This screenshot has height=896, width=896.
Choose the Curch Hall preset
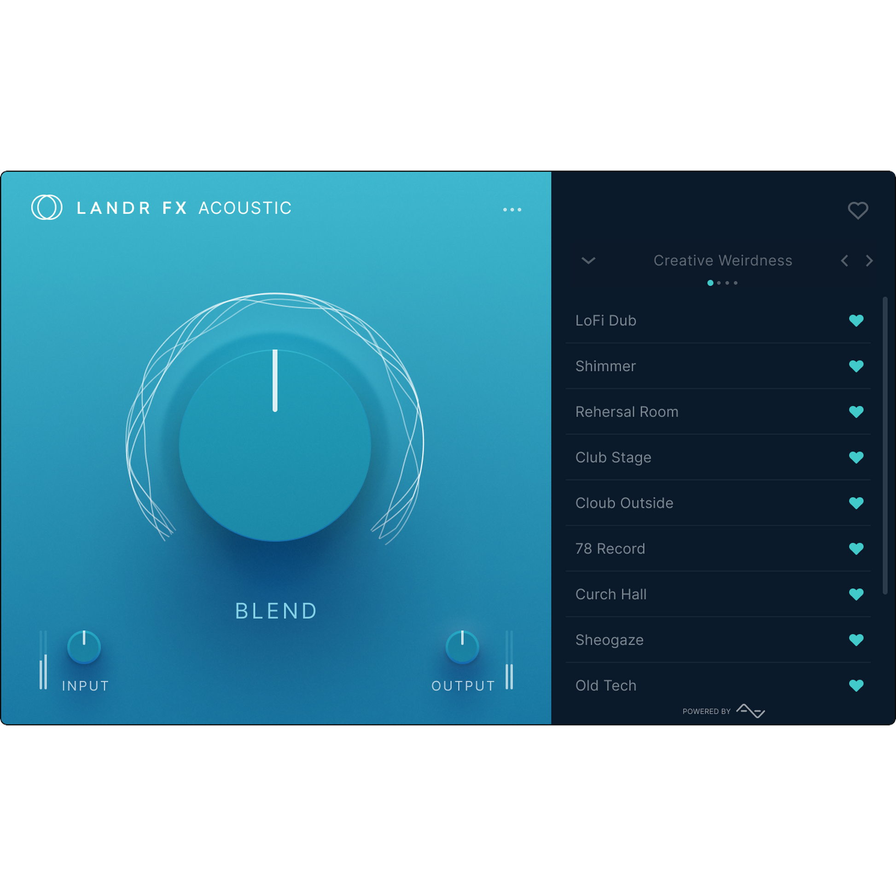(x=611, y=594)
